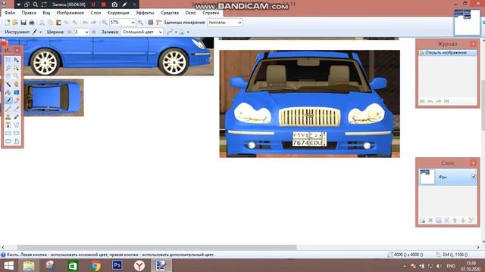Select the Clone Stamp tool
Viewport: 485px width, 272px height.
click(x=8, y=117)
